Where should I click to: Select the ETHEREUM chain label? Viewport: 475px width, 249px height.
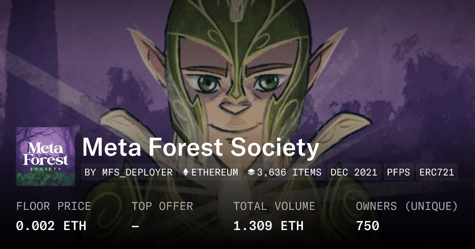(x=215, y=172)
